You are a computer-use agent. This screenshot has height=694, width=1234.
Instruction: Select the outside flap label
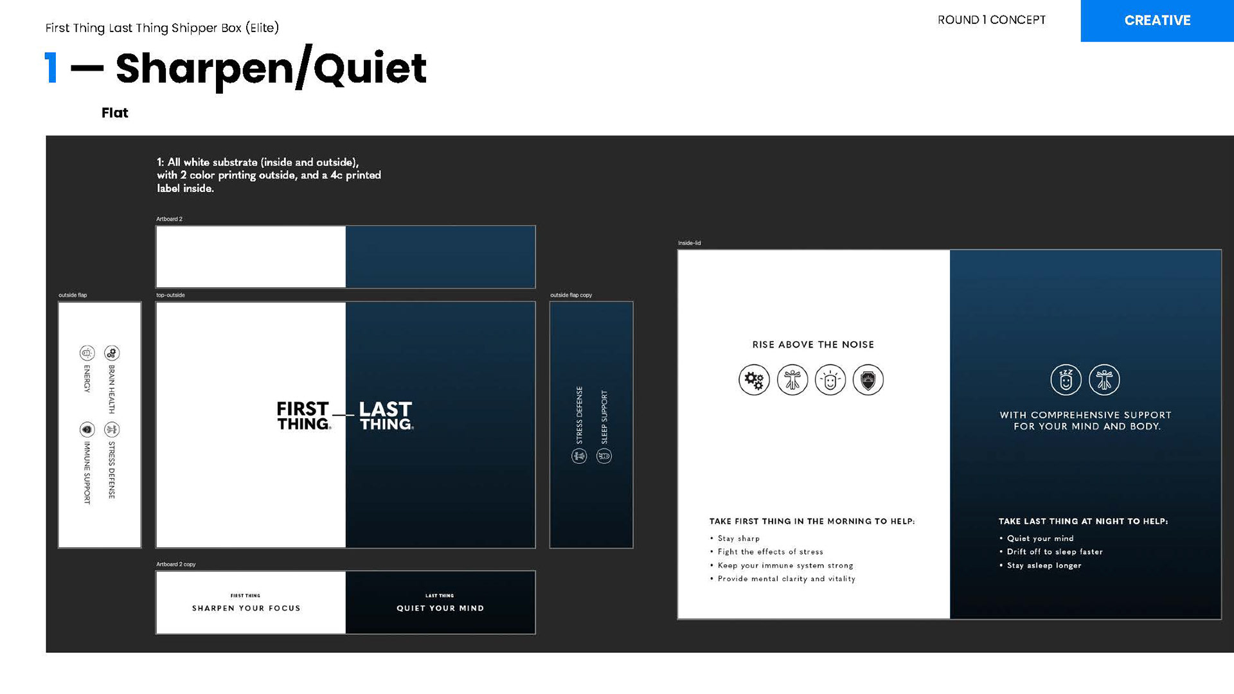73,295
